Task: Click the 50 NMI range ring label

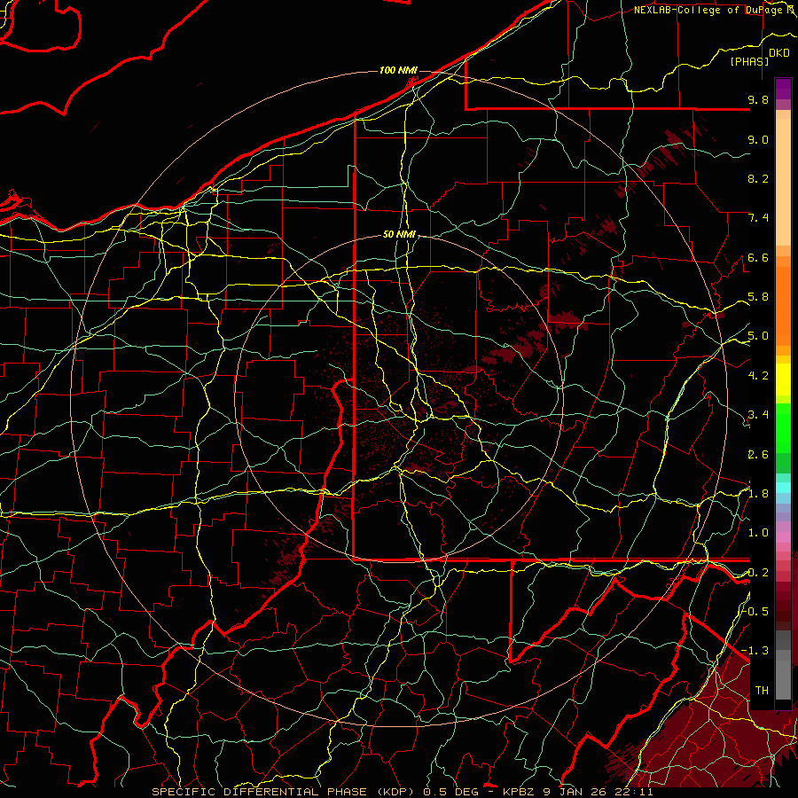Action: pyautogui.click(x=400, y=235)
